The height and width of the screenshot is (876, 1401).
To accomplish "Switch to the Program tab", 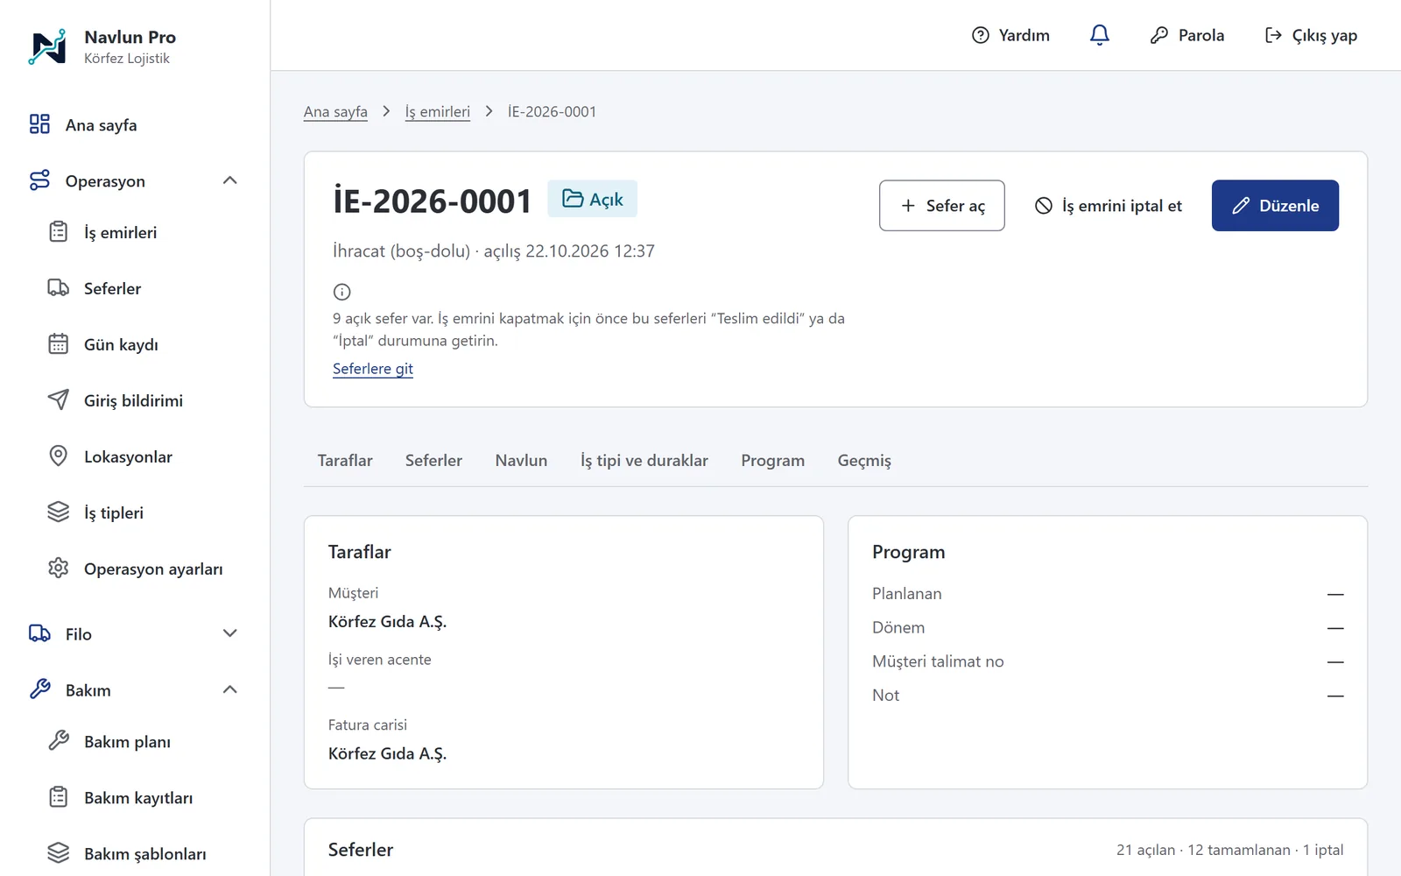I will coord(773,461).
